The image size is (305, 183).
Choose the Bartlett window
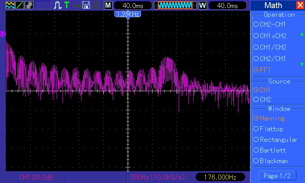click(x=270, y=150)
